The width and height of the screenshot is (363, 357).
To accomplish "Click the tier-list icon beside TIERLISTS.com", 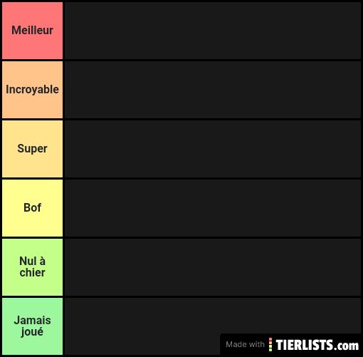I will (270, 344).
